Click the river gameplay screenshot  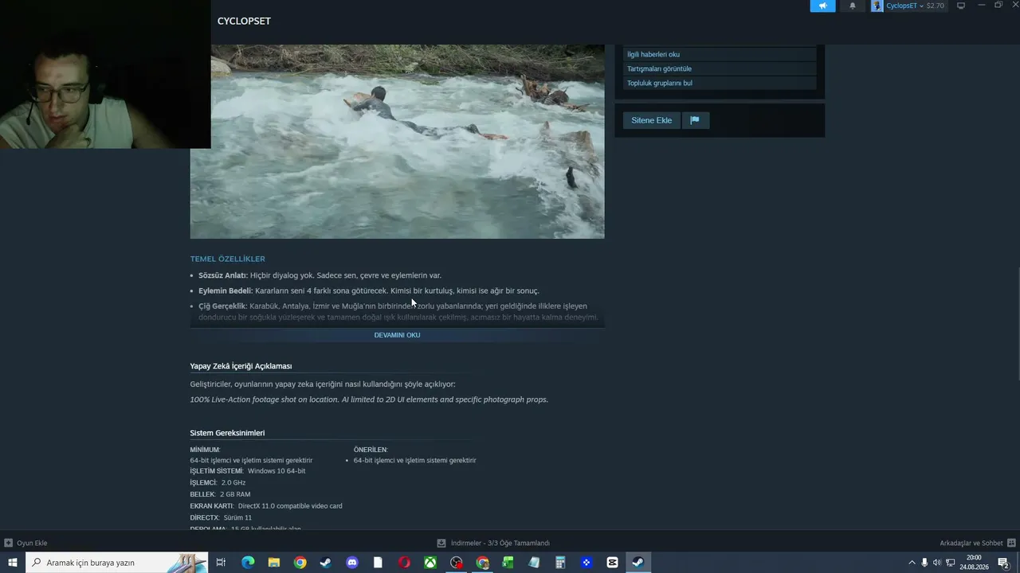tap(397, 142)
